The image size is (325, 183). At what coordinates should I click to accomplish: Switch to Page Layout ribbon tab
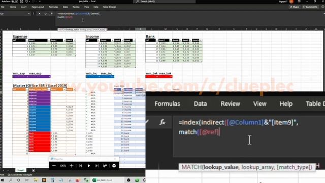pos(38,7)
